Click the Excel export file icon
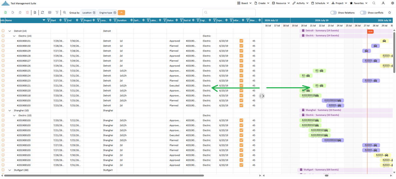Image resolution: width=396 pixels, height=179 pixels. 35,12
